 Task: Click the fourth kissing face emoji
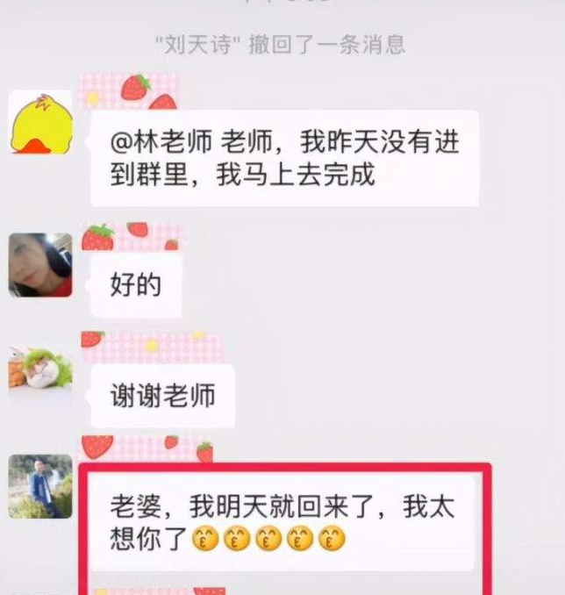tap(300, 539)
